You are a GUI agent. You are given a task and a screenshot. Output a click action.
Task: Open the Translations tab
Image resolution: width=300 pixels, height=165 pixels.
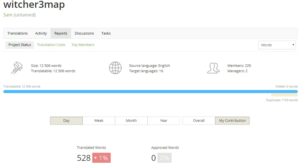(17, 33)
